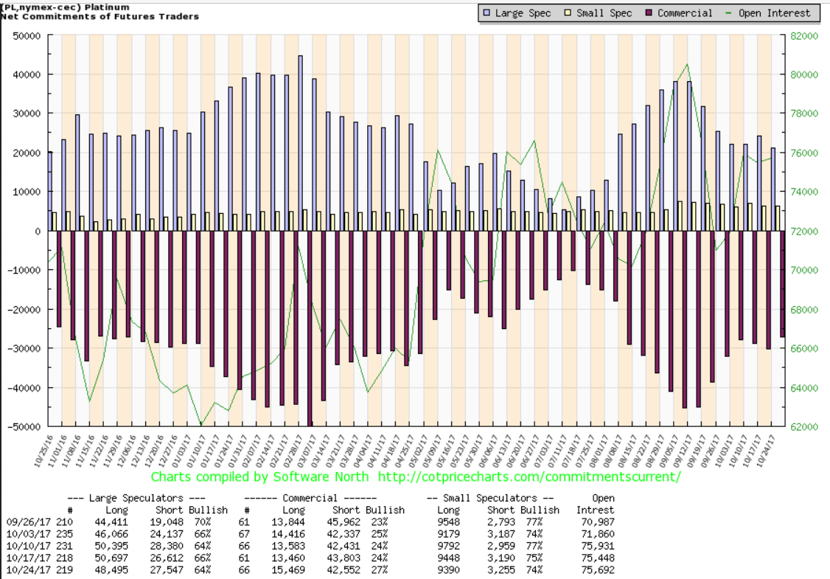Click the Open Interest green line marker in legend
The width and height of the screenshot is (830, 579).
729,13
